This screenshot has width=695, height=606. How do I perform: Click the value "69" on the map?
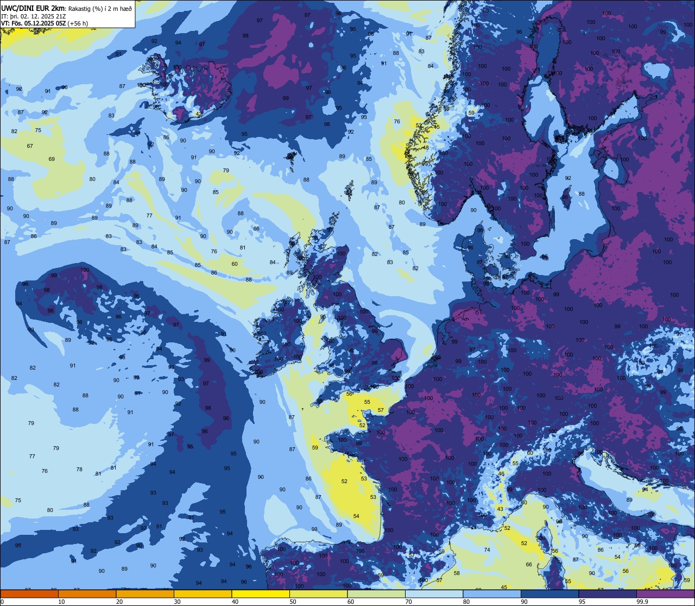pyautogui.click(x=52, y=159)
